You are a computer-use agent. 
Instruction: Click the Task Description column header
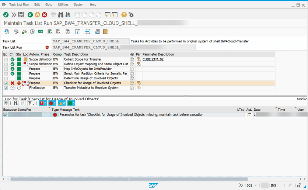(96, 54)
